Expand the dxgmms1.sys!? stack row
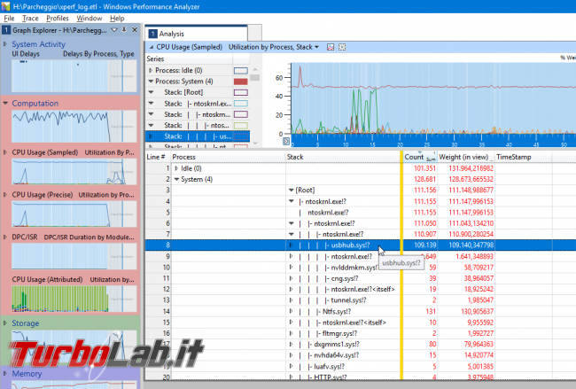The width and height of the screenshot is (576, 389). point(291,344)
